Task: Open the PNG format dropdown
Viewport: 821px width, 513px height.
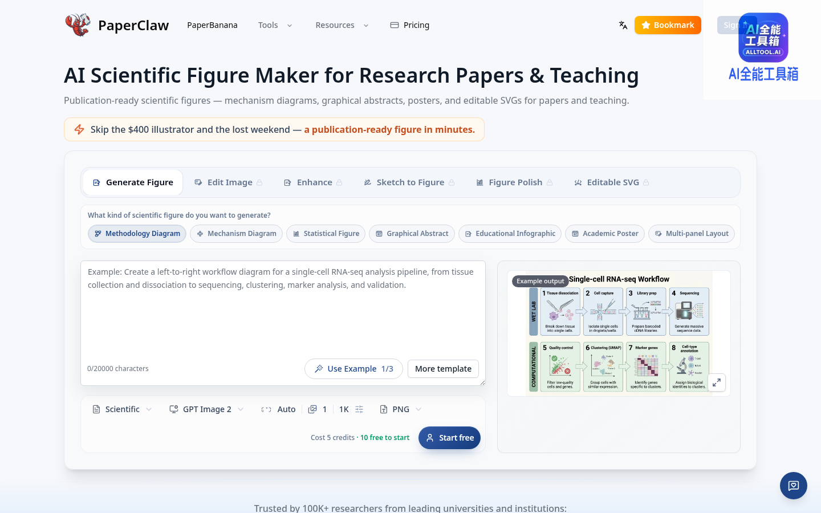Action: 401,409
